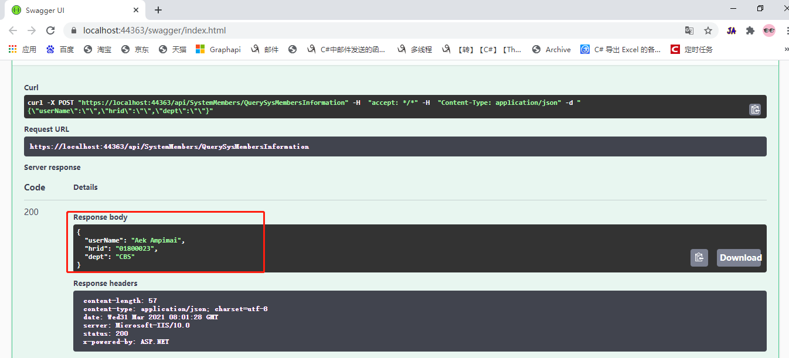Open the Chrome profile avatar
This screenshot has width=789, height=358.
click(x=769, y=30)
